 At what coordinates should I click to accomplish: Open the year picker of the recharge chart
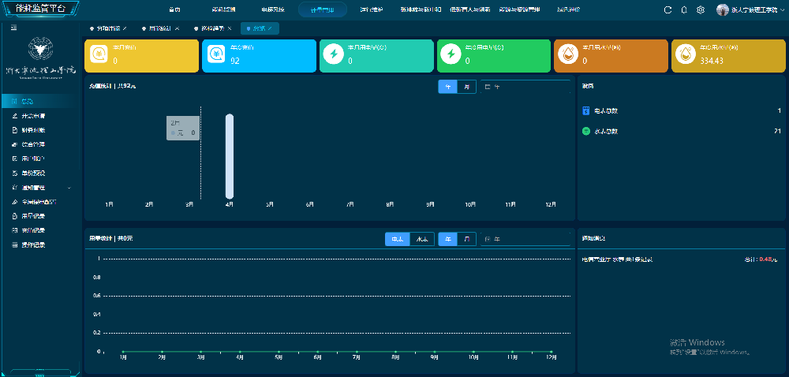pyautogui.click(x=525, y=87)
